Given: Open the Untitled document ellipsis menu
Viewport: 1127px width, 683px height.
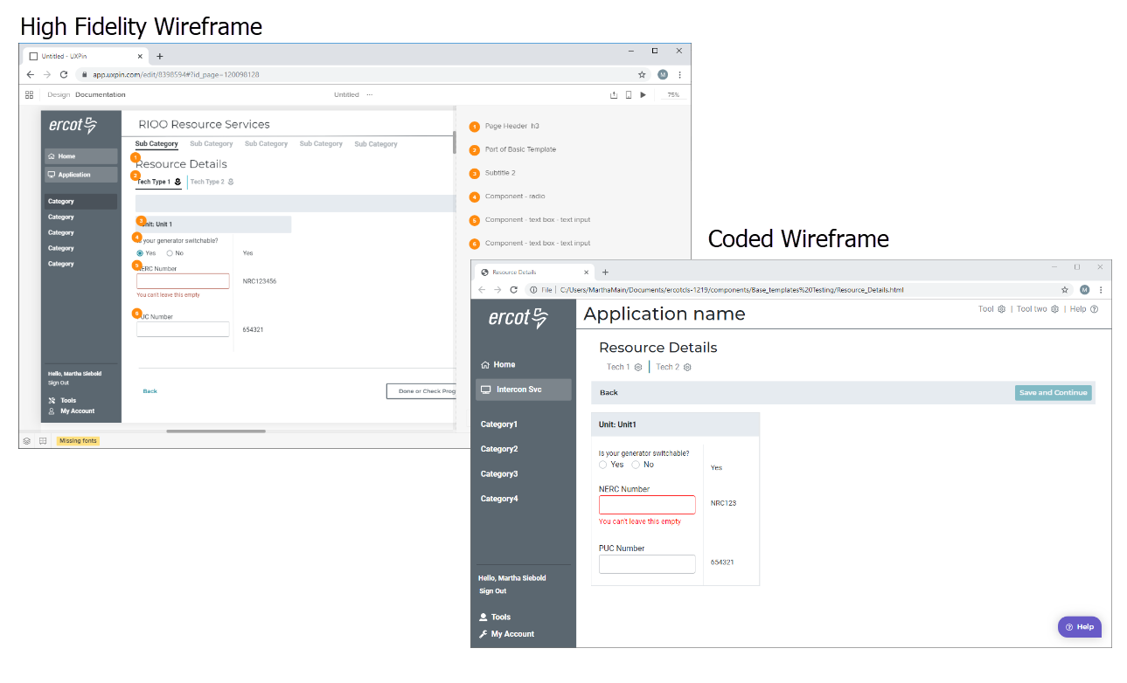Looking at the screenshot, I should pyautogui.click(x=369, y=94).
